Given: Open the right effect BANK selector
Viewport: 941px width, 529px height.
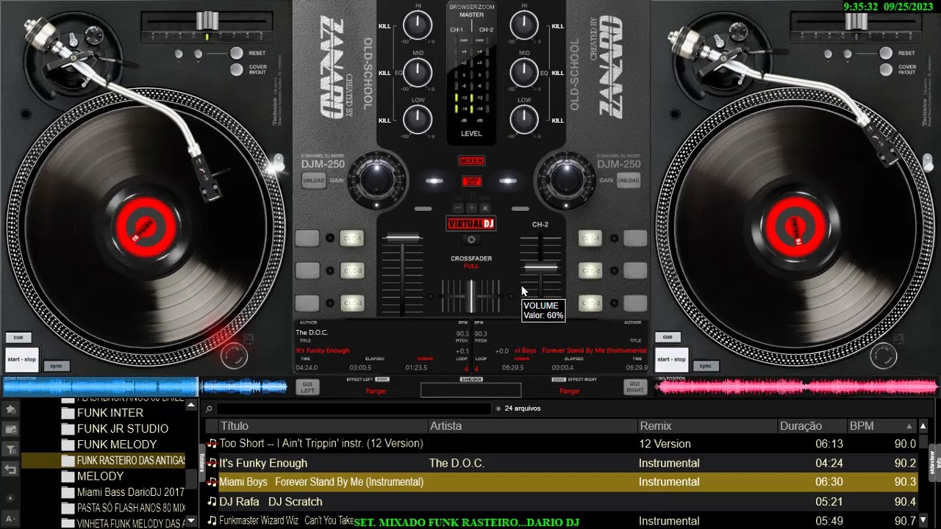Looking at the screenshot, I should point(559,380).
